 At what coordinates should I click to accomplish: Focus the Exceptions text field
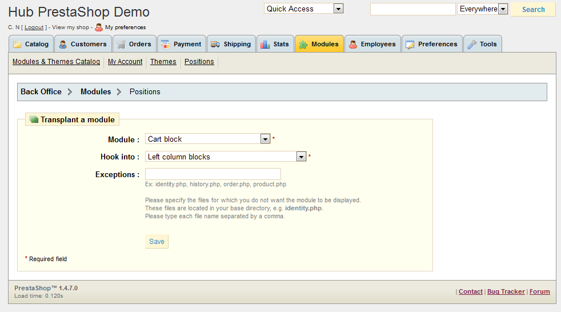pos(213,174)
